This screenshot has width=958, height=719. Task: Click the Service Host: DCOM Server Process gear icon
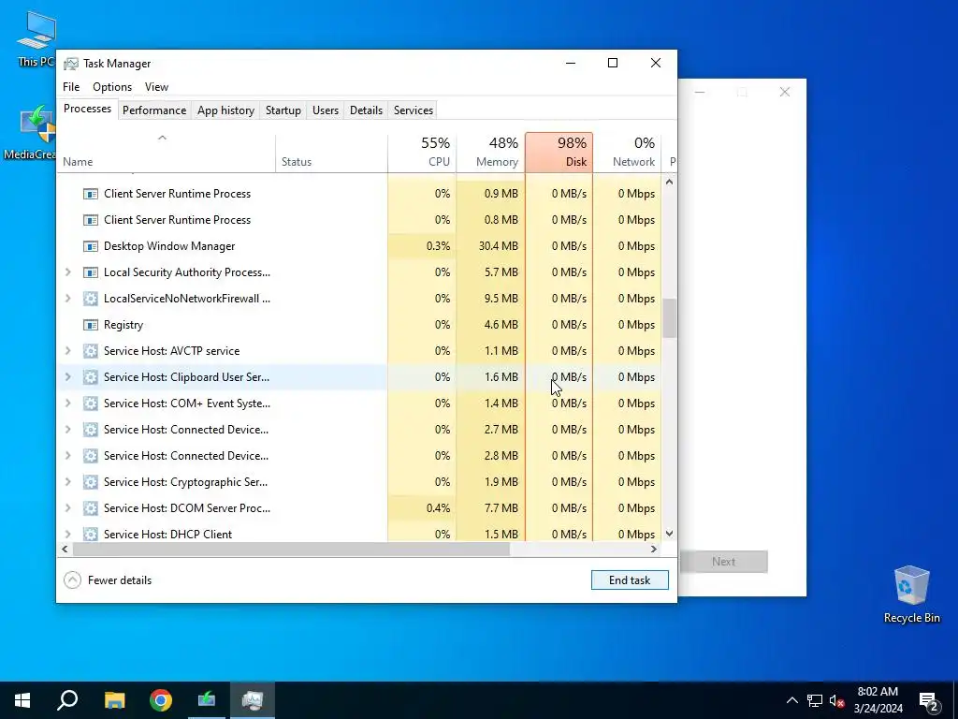pyautogui.click(x=91, y=508)
